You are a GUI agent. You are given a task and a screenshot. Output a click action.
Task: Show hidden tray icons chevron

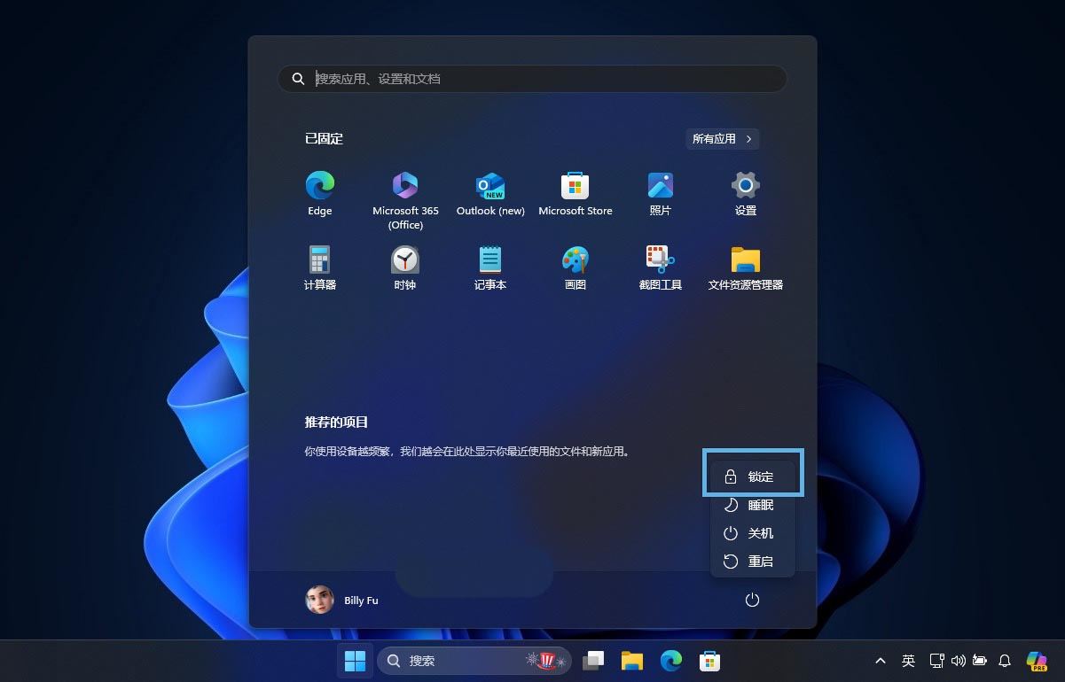point(880,661)
